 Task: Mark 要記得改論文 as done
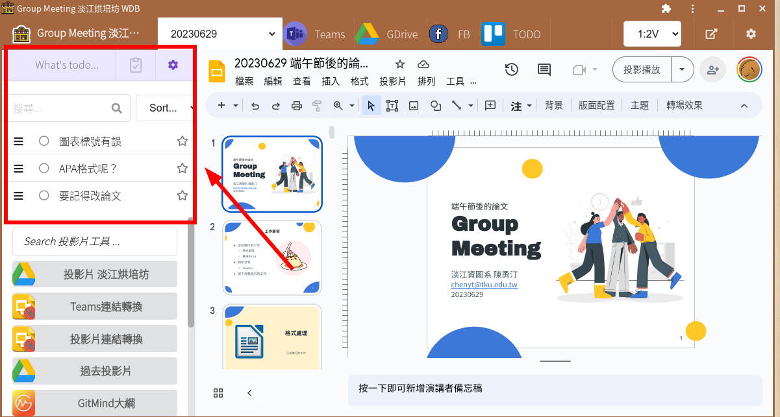click(44, 195)
